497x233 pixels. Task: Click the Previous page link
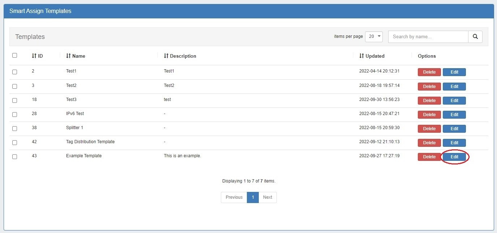pos(234,197)
